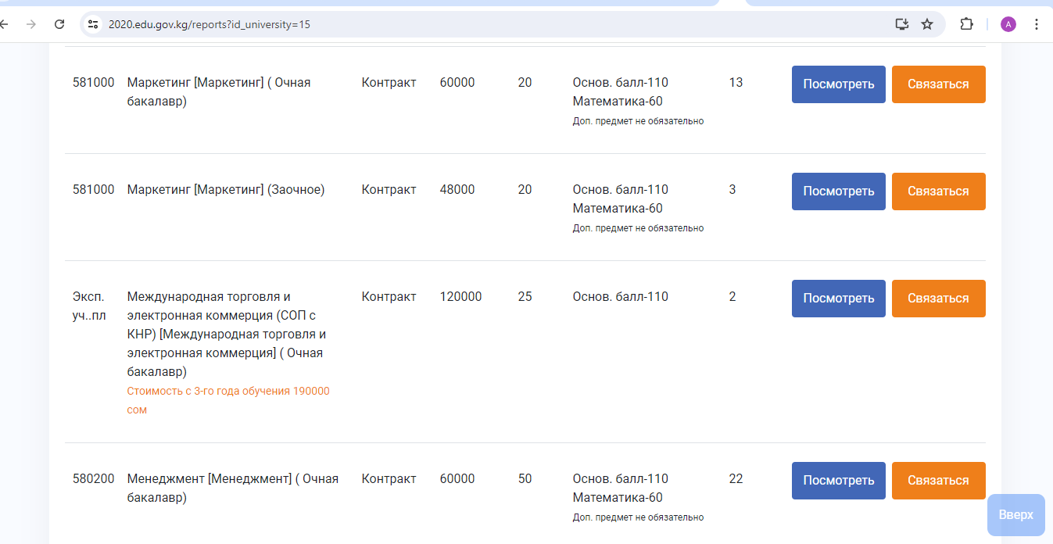The image size is (1053, 544).
Task: Open the profile avatar icon
Action: (1008, 24)
